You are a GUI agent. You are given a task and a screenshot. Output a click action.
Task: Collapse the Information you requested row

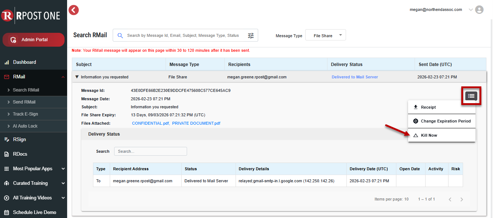(x=77, y=77)
